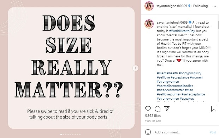Open profile avatar beside the caption
Screen dimensions: 219x138
coord(149,24)
